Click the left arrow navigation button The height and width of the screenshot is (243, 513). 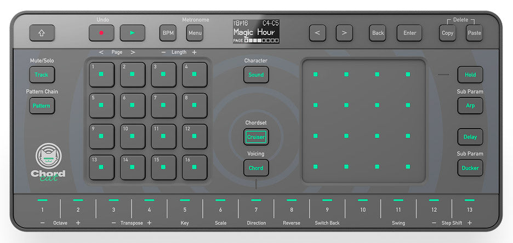[x=317, y=33]
